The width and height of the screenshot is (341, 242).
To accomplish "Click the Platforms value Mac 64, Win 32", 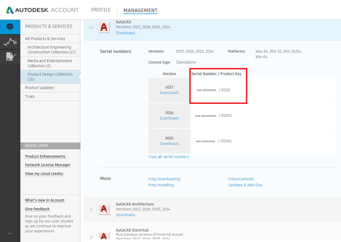I will (x=279, y=54).
